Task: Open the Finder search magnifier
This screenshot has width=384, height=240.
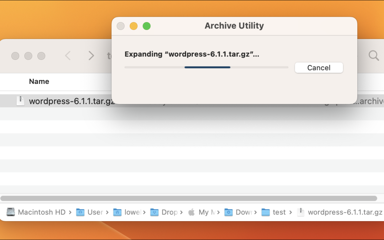Action: (374, 55)
